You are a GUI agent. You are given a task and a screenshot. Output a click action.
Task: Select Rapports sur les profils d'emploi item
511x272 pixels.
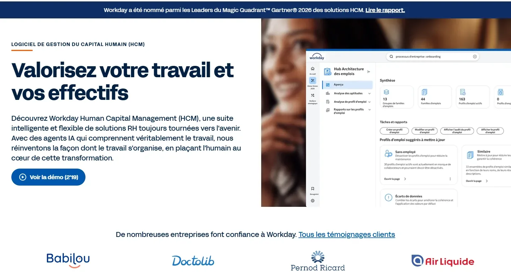coord(348,111)
